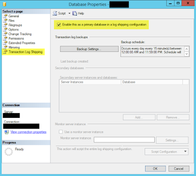This screenshot has width=196, height=176.
Task: Select the Transaction Log Shipping page
Action: pos(25,52)
